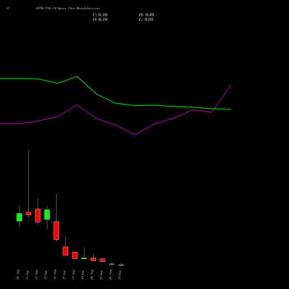This screenshot has height=289, width=289.
Task: Click the '21 Aug' date label
Action: click(x=101, y=275)
